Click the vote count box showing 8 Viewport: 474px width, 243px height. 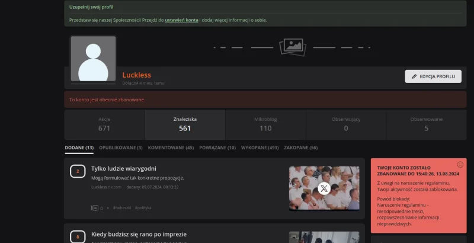[78, 237]
